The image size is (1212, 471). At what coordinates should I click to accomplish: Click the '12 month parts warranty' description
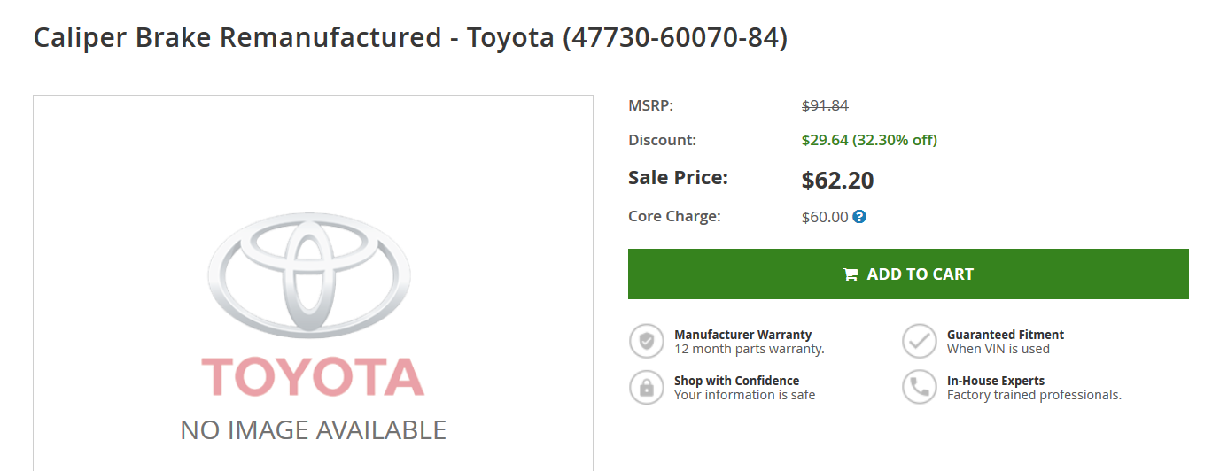pyautogui.click(x=750, y=349)
